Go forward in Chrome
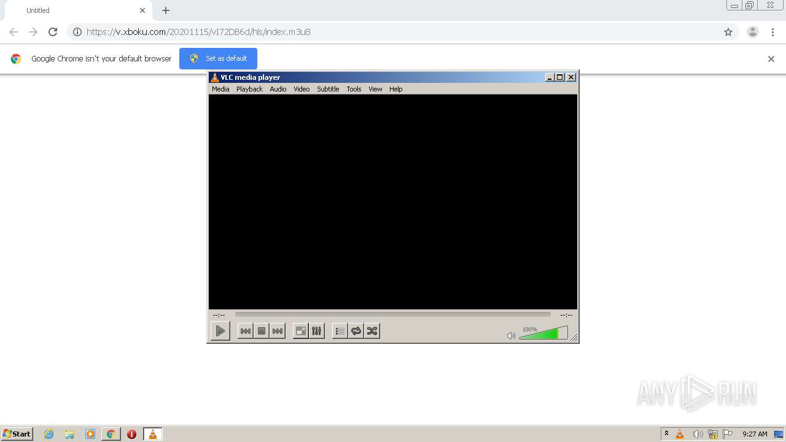Image resolution: width=786 pixels, height=442 pixels. pyautogui.click(x=33, y=32)
